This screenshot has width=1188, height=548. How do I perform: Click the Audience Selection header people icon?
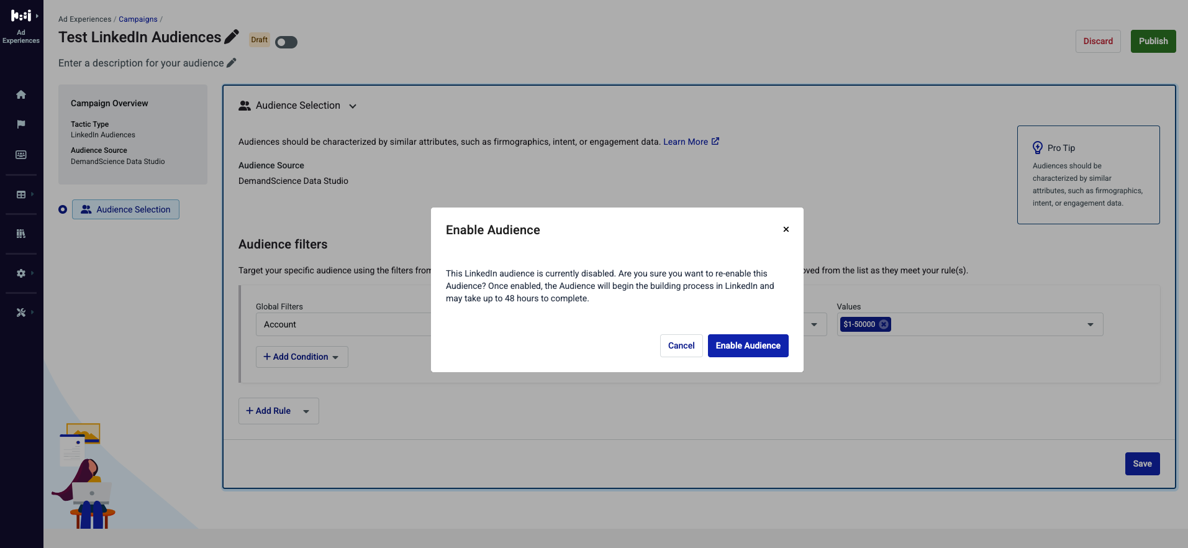point(245,106)
